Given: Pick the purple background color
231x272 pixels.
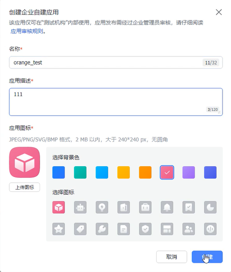Looking at the screenshot, I should coord(189,172).
